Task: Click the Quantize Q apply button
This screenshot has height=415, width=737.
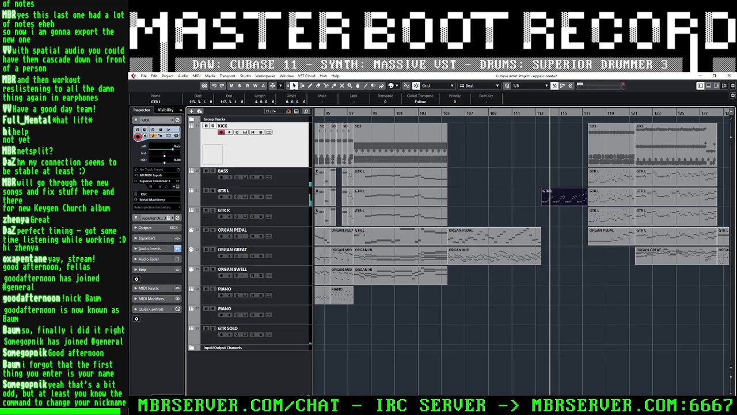Action: click(507, 85)
